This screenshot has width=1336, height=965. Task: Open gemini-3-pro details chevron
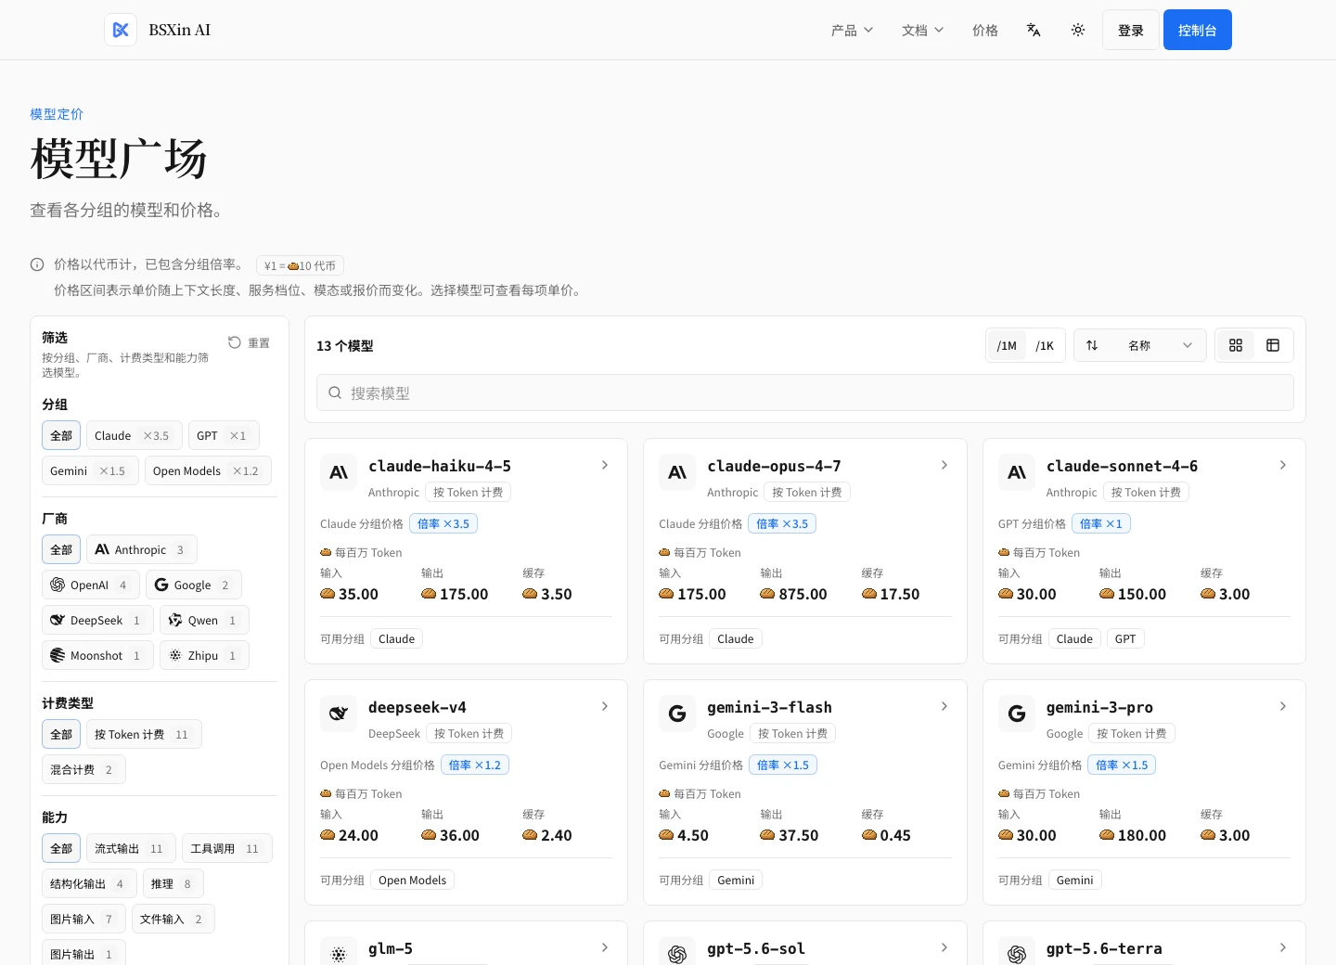(x=1283, y=706)
